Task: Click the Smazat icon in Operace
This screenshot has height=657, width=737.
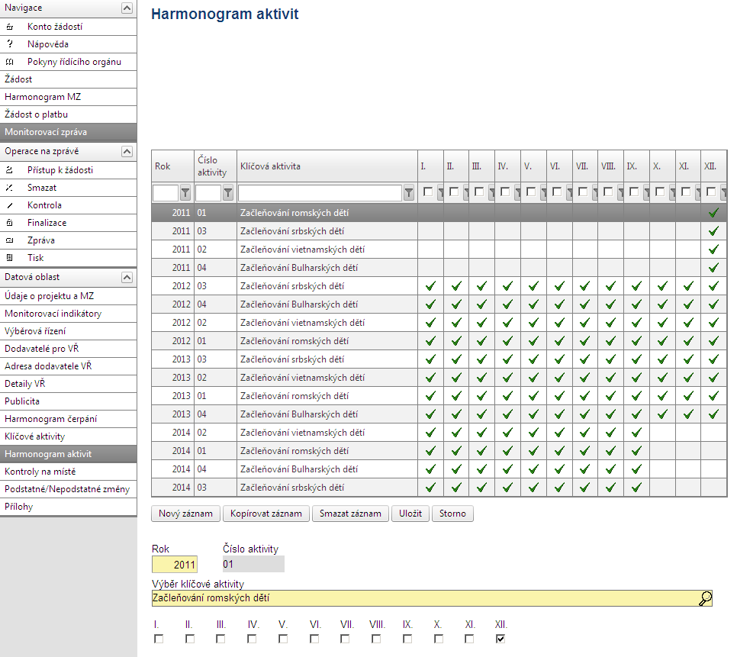Action: click(x=9, y=188)
